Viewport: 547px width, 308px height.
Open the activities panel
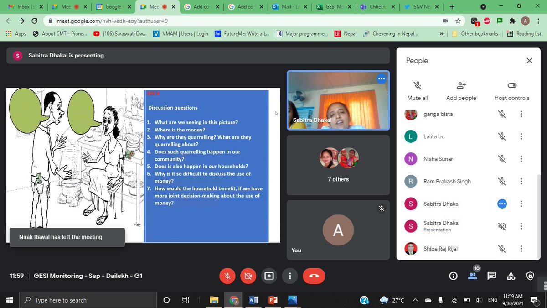[511, 276]
